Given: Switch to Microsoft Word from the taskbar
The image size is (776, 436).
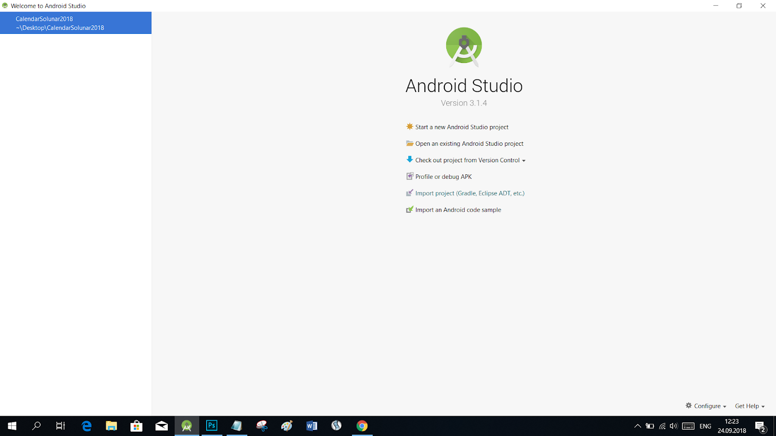Looking at the screenshot, I should pos(312,426).
